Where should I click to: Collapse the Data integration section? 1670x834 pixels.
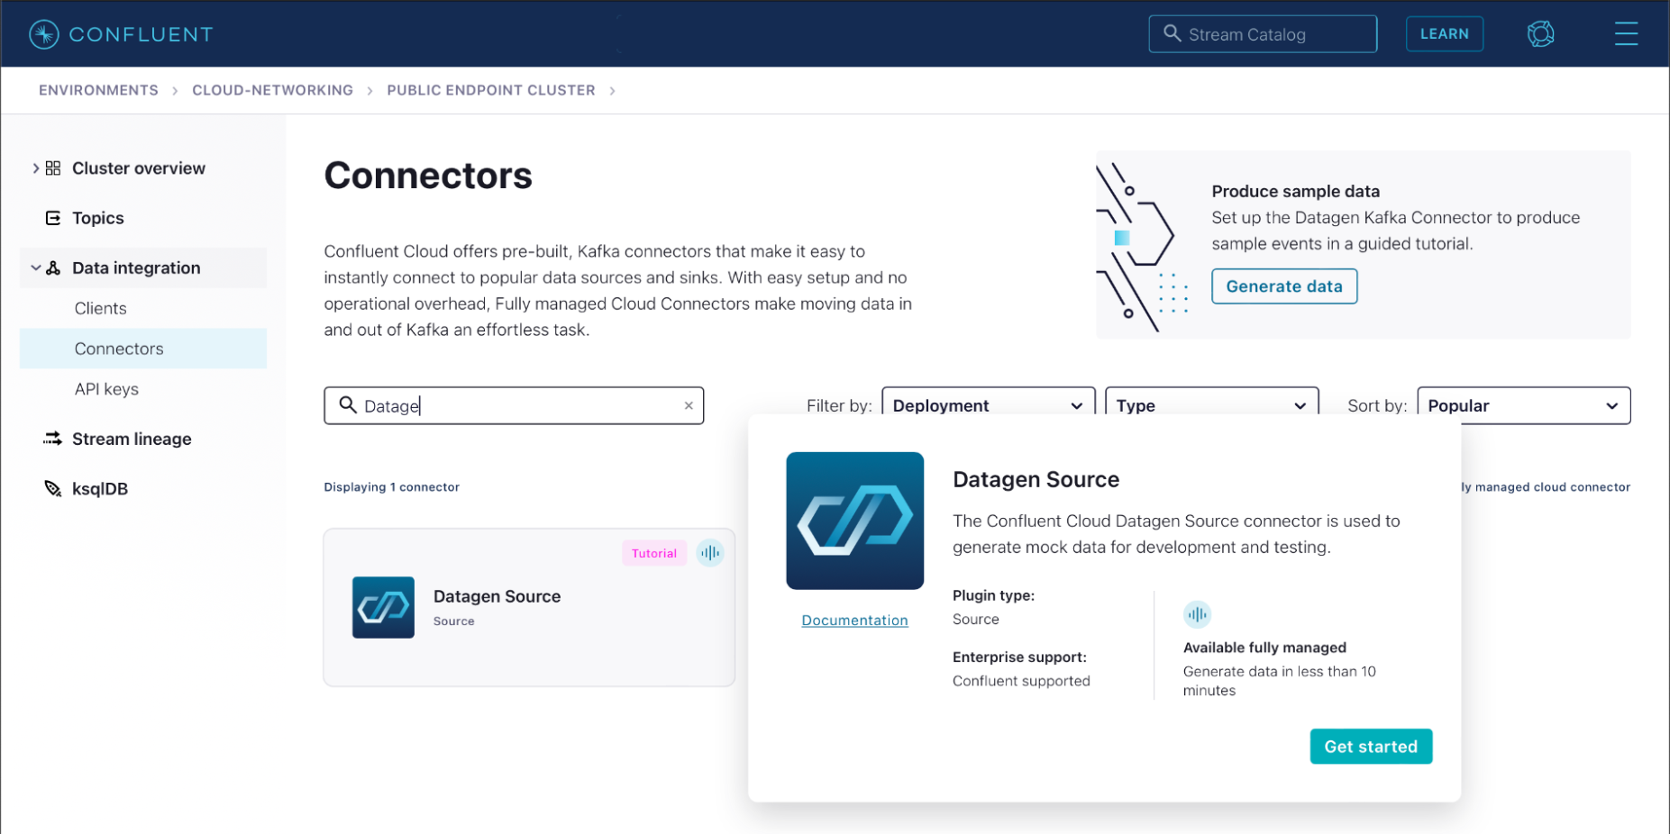[35, 267]
